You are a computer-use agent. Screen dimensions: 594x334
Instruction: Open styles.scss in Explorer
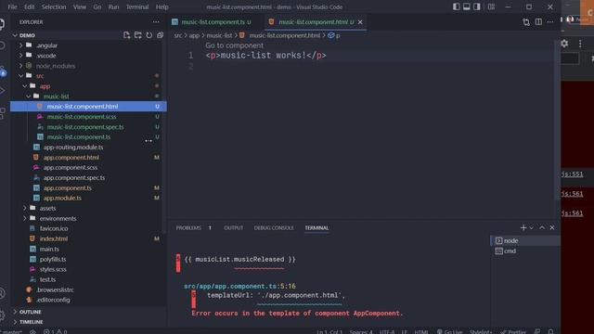pos(53,269)
